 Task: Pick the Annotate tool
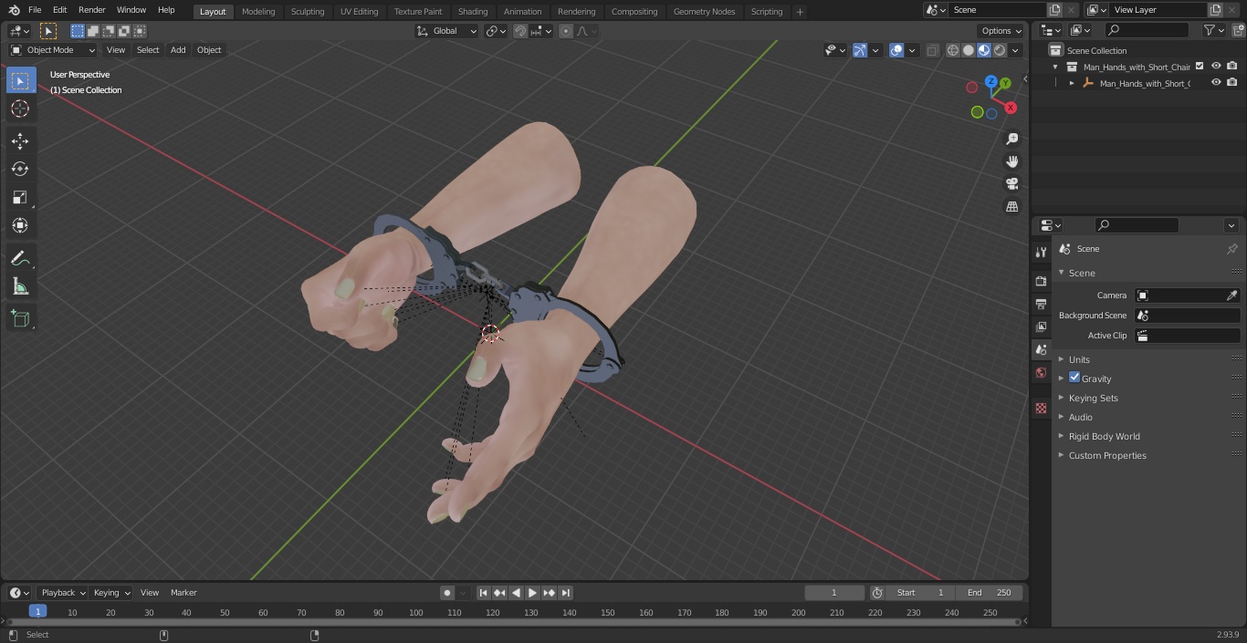pyautogui.click(x=20, y=259)
